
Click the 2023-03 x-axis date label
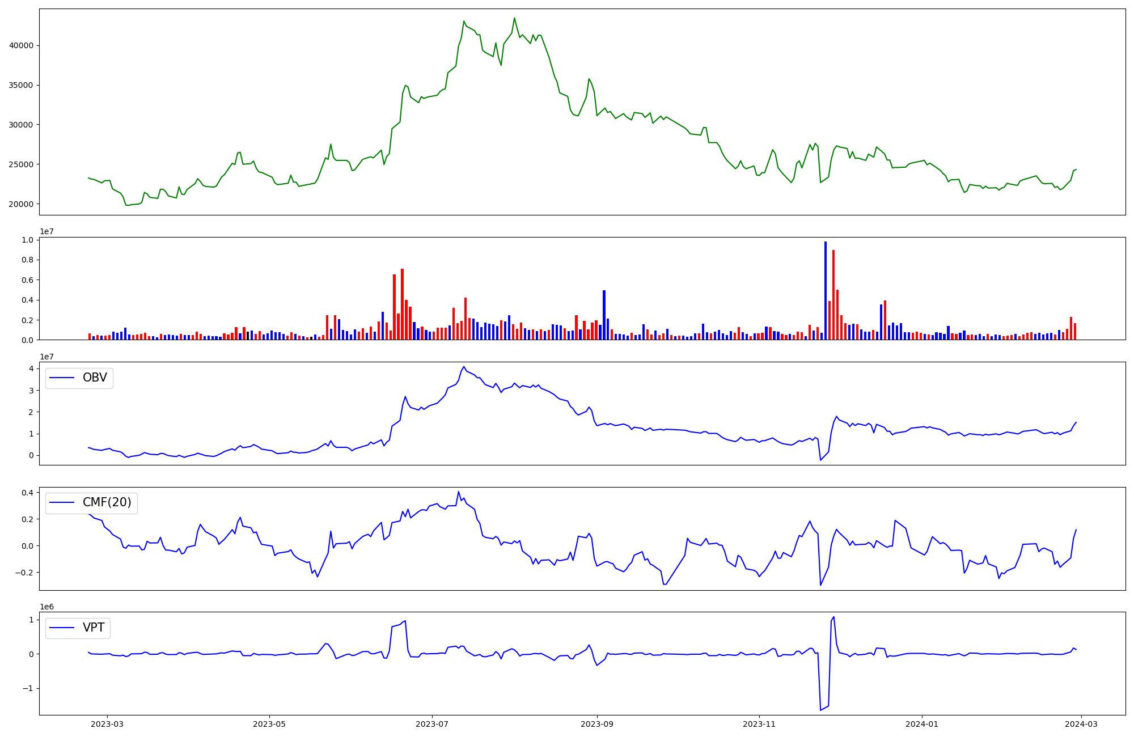(x=107, y=724)
